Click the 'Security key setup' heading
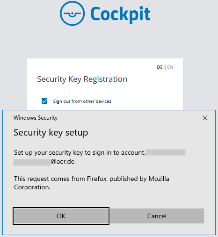This screenshot has width=218, height=237. pos(51,133)
